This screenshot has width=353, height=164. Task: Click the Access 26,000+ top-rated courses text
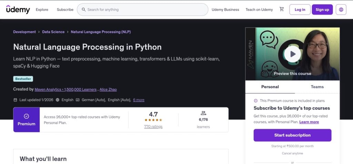(x=82, y=120)
